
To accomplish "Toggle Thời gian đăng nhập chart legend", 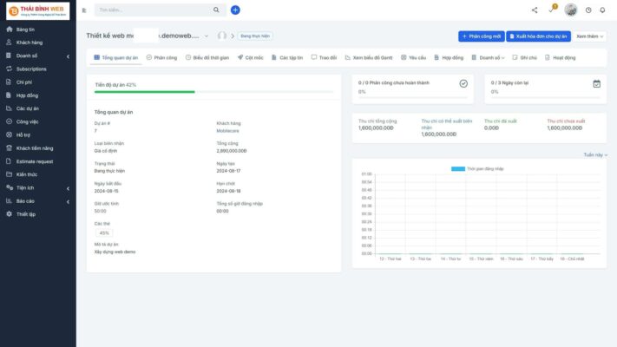I will (x=477, y=169).
